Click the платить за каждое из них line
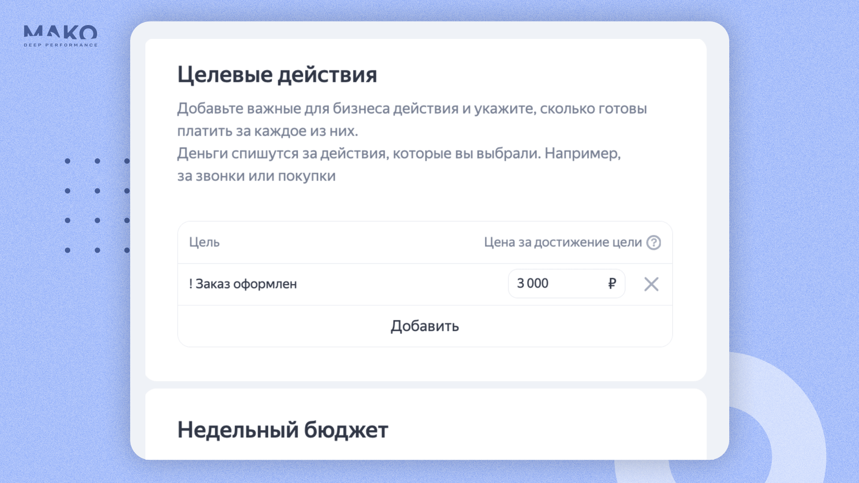The image size is (859, 483). click(268, 131)
